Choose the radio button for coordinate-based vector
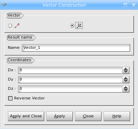 click(72, 25)
